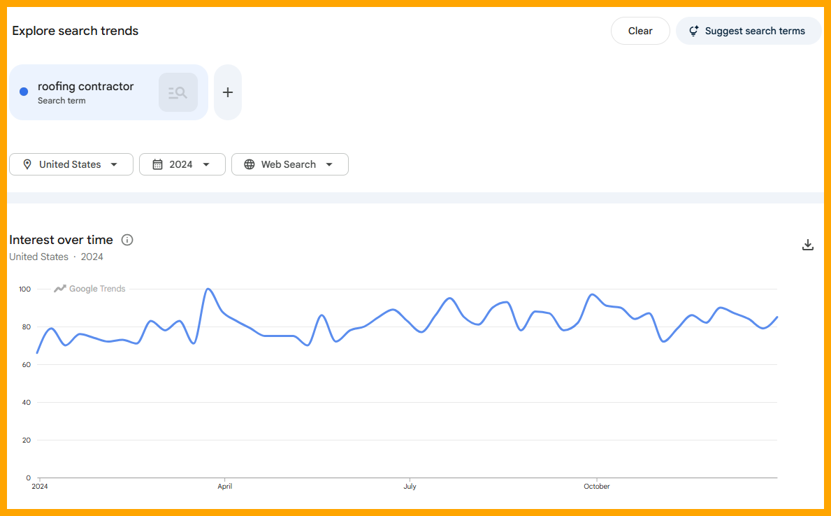The width and height of the screenshot is (831, 516).
Task: Click the April label on the chart axis
Action: 224,486
